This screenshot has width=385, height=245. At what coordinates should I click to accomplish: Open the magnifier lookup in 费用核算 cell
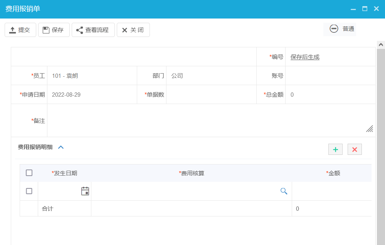click(284, 190)
